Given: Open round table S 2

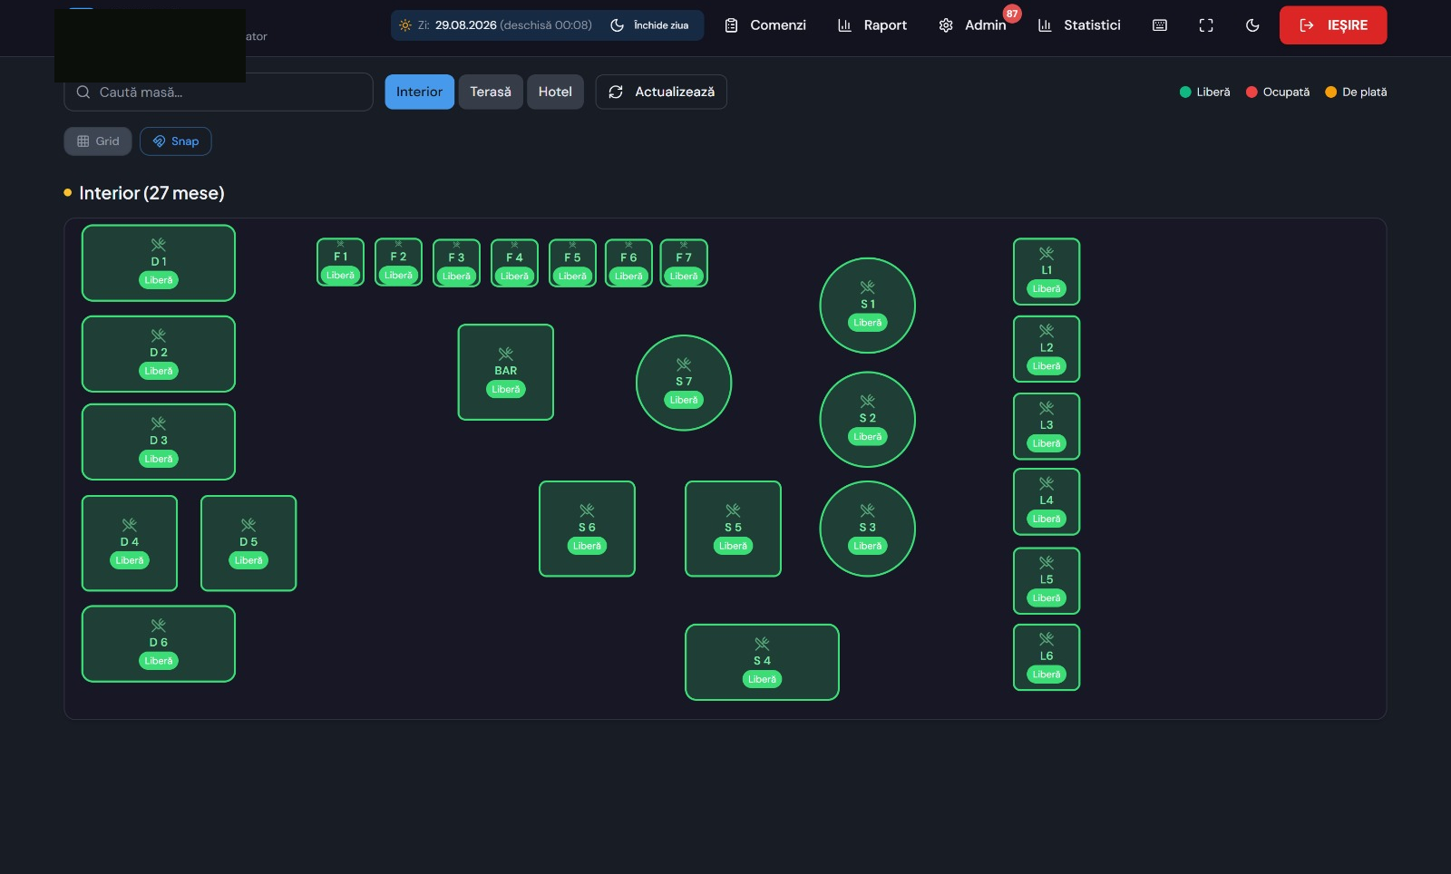Looking at the screenshot, I should pyautogui.click(x=867, y=420).
